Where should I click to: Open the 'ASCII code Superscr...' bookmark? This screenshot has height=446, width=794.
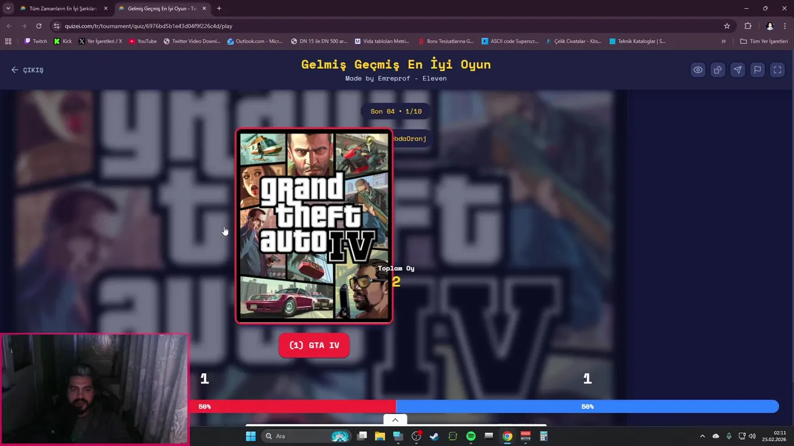click(510, 42)
